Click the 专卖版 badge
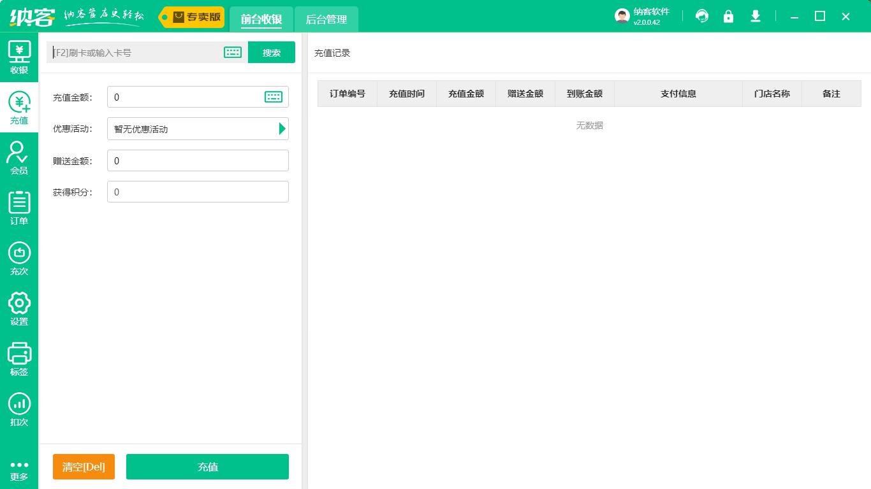 pos(191,17)
